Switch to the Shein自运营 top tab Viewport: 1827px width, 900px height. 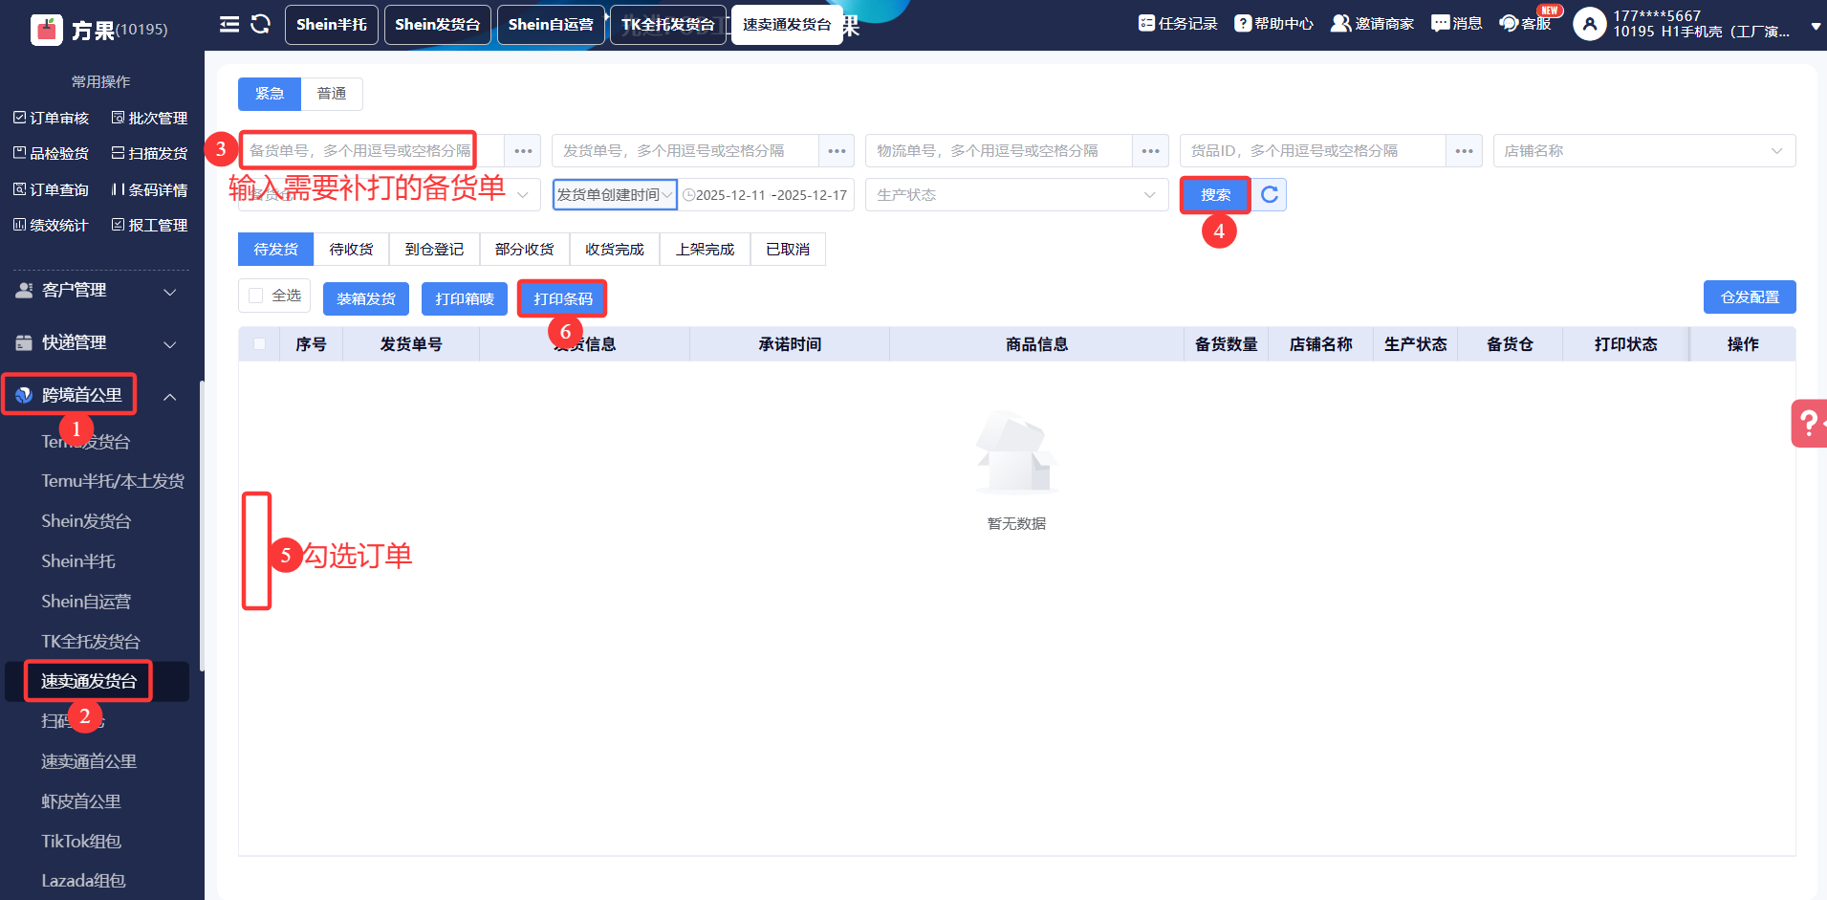pos(551,25)
